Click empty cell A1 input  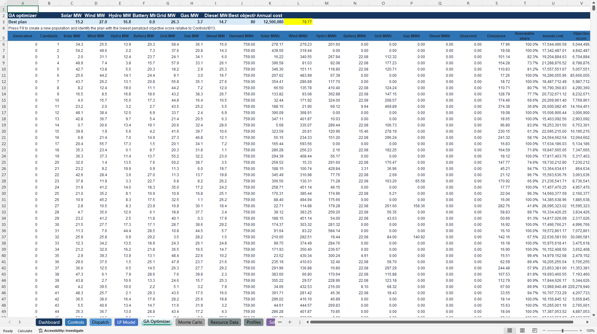23,9
